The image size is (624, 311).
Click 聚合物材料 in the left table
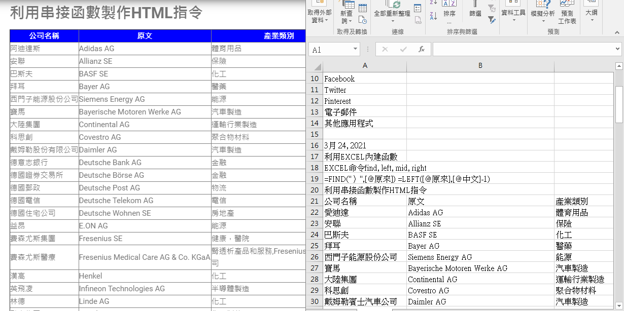(230, 137)
